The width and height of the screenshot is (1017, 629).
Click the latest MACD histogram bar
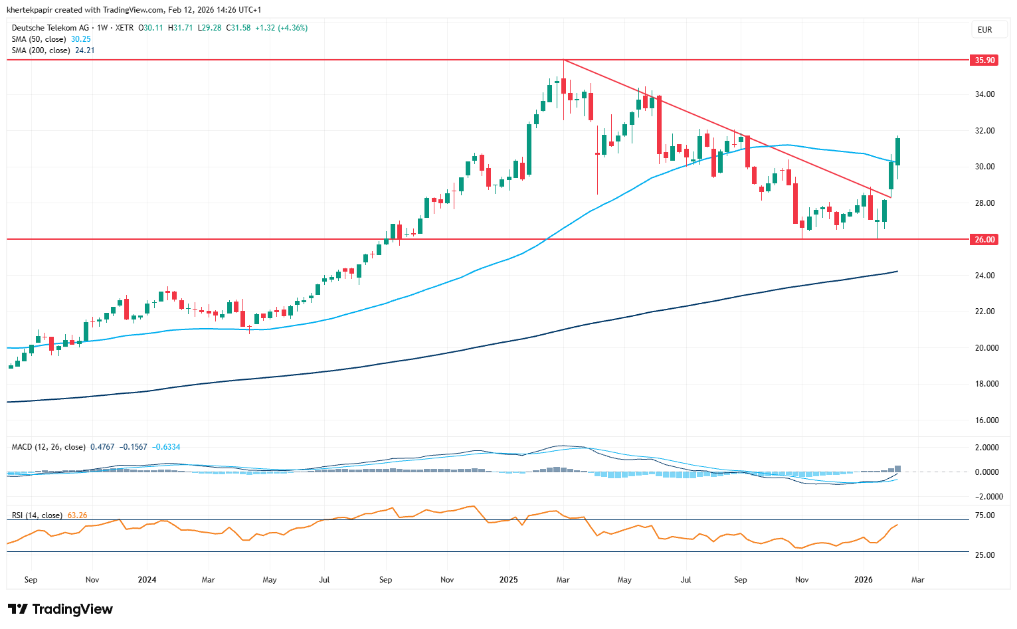pyautogui.click(x=897, y=469)
